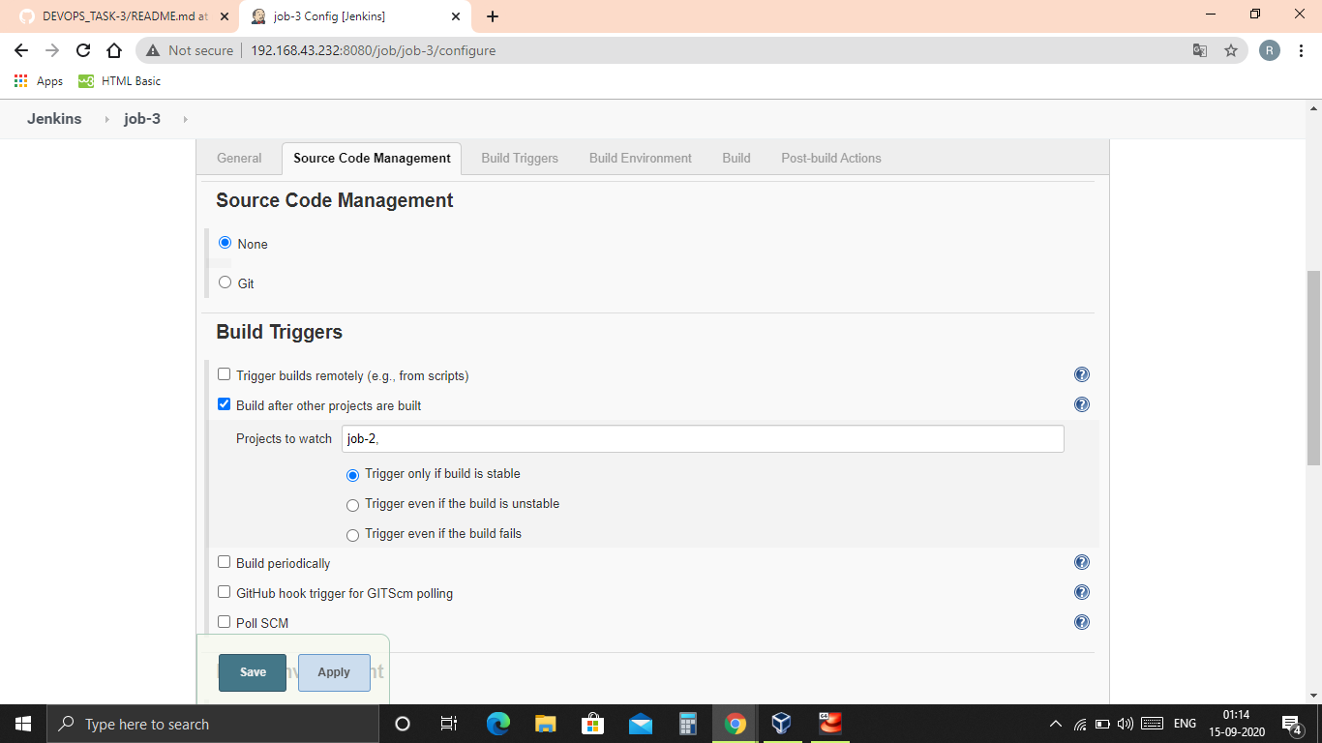Reload the Jenkins configure page
Image resolution: width=1322 pixels, height=743 pixels.
pos(83,50)
